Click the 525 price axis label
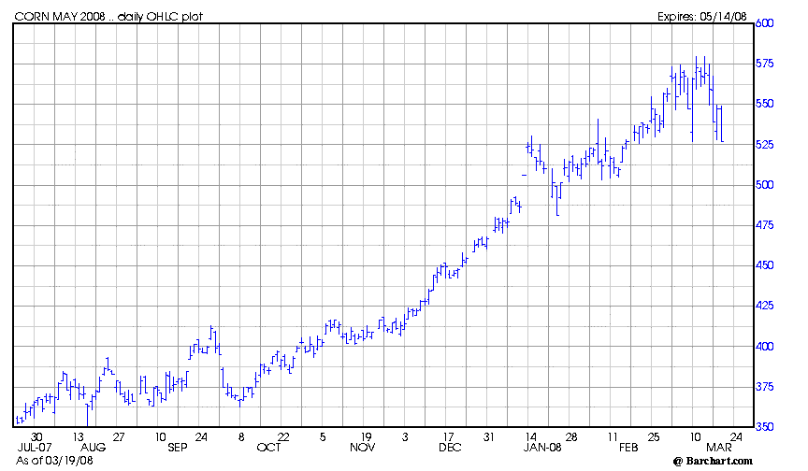 tap(765, 145)
